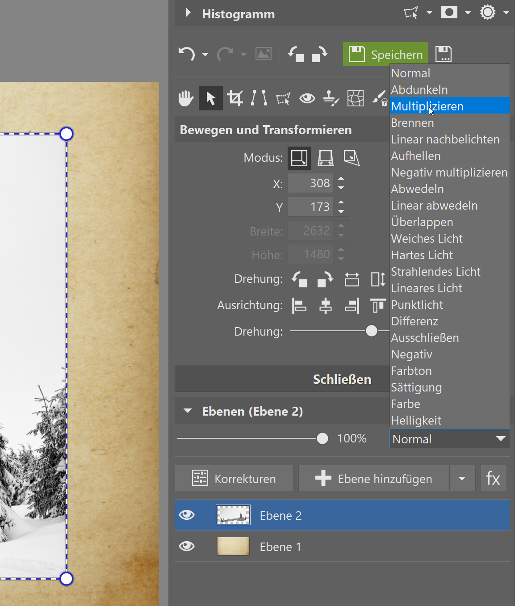The width and height of the screenshot is (515, 606).
Task: Click the fx layer effects button
Action: 493,479
